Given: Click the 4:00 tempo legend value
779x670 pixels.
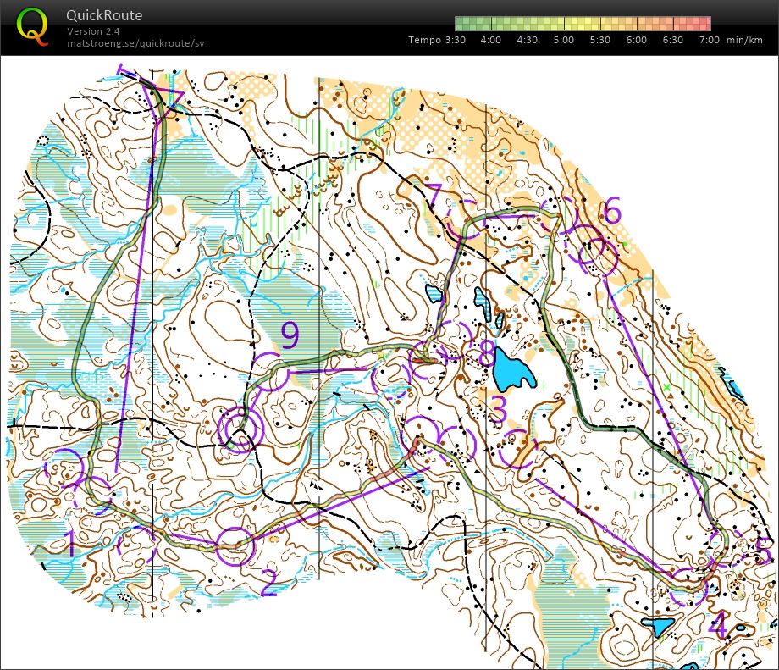Looking at the screenshot, I should click(490, 40).
